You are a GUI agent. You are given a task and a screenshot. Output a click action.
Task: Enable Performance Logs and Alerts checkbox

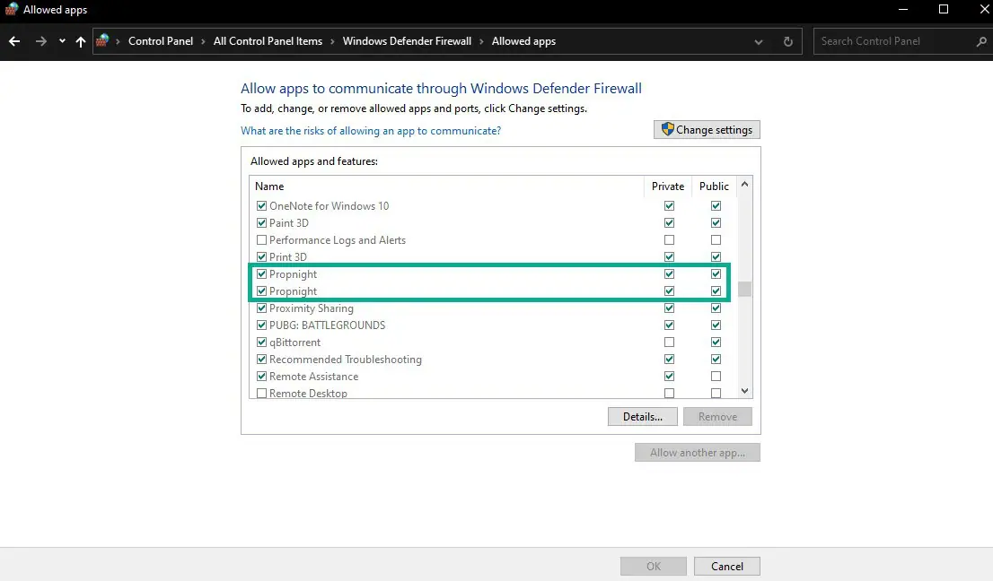(x=261, y=240)
